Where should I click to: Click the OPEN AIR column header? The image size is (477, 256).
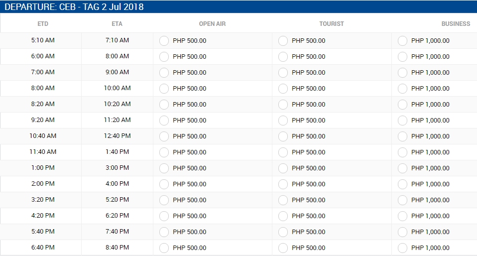click(212, 24)
